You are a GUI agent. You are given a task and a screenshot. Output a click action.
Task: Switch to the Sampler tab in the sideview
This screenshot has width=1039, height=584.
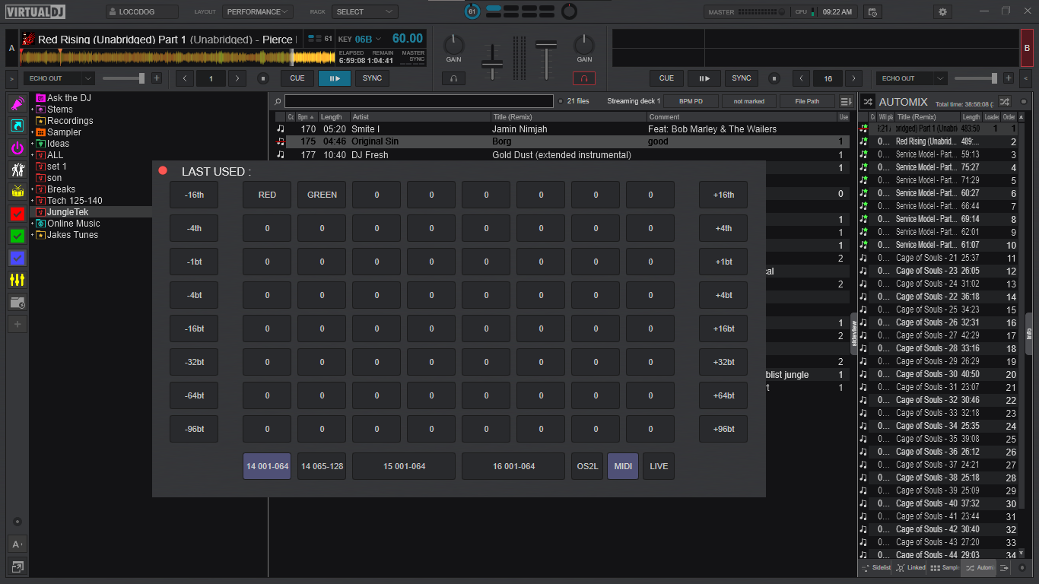[945, 567]
